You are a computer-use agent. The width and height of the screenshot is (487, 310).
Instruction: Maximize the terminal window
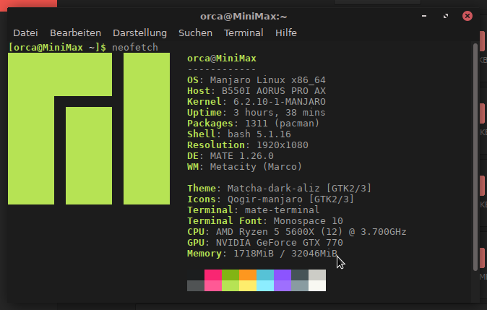446,16
